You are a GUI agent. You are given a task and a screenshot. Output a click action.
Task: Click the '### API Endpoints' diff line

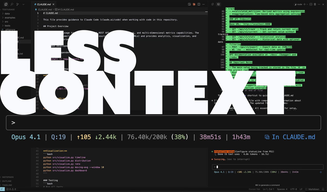click(240, 19)
